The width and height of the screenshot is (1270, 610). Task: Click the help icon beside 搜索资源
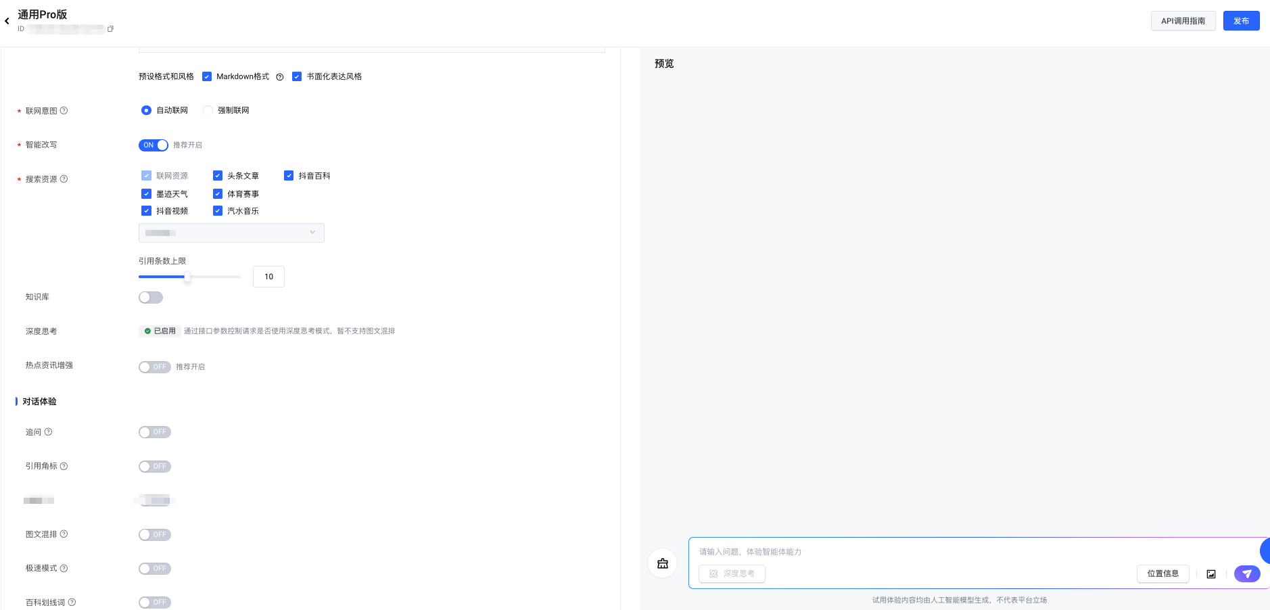tap(64, 179)
